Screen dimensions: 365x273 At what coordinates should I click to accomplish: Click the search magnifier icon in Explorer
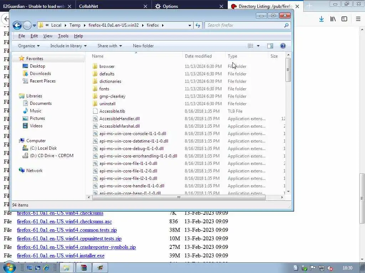pyautogui.click(x=286, y=25)
